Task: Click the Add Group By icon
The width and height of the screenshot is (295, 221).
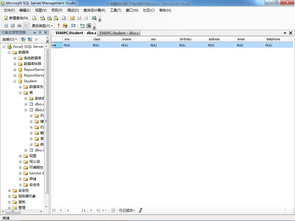Action: click(x=73, y=25)
